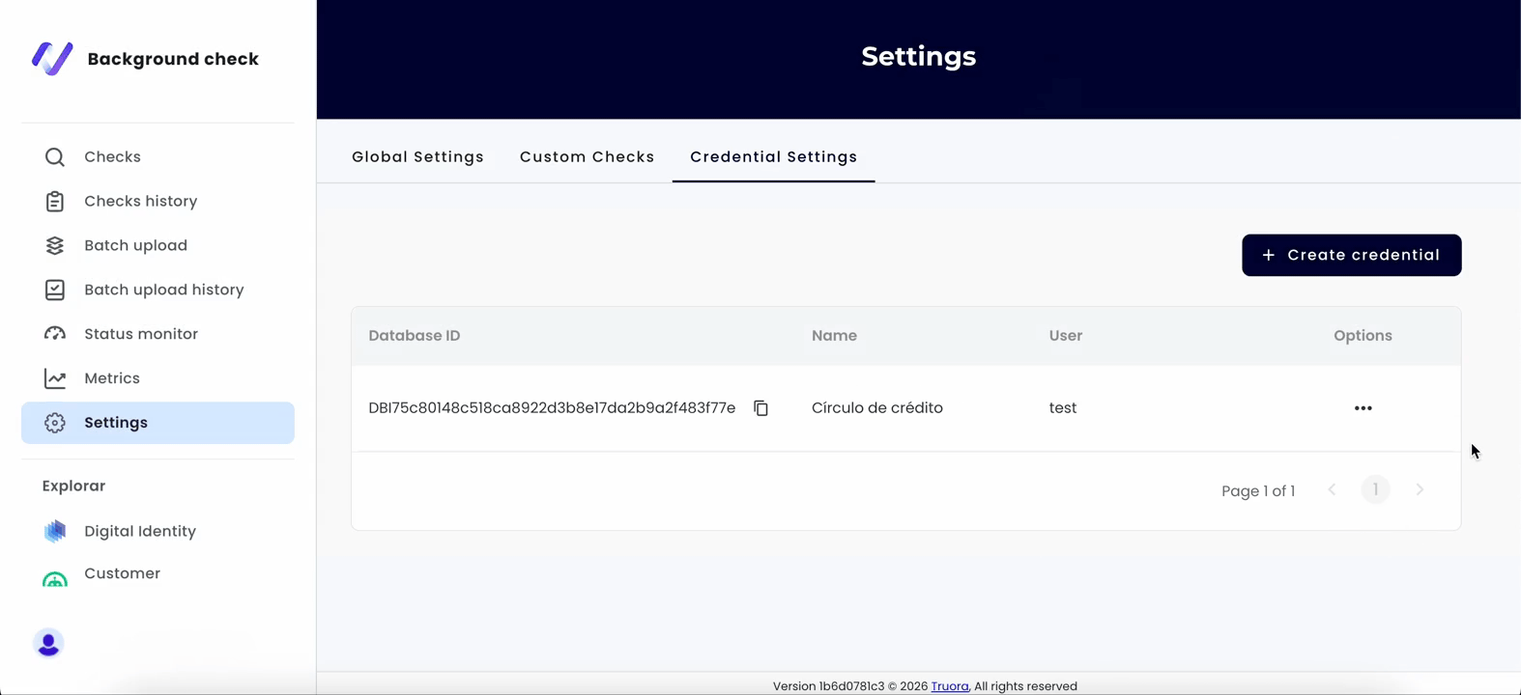Switch to the Custom Checks tab

tap(587, 156)
